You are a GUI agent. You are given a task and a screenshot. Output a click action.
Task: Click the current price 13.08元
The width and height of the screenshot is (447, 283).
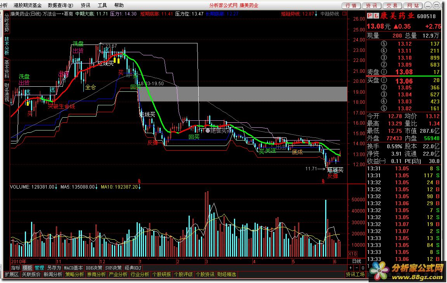point(378,26)
